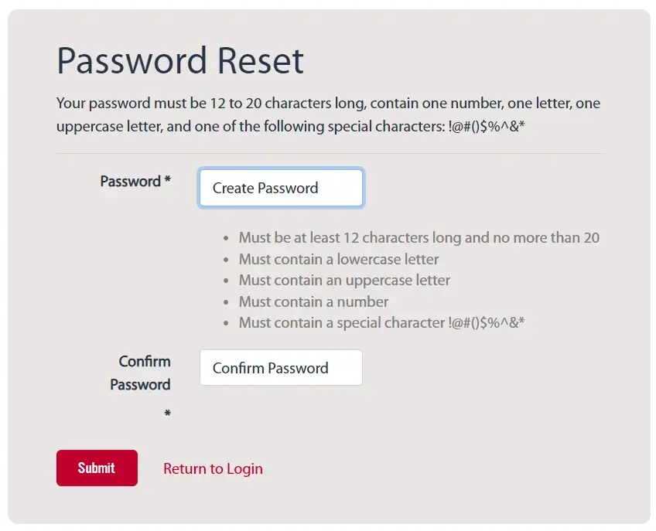The height and width of the screenshot is (531, 656).
Task: Click the Password Reset heading
Action: click(180, 61)
